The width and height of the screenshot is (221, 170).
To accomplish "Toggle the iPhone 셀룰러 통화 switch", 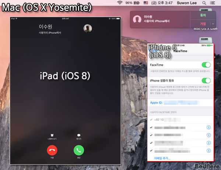I will pos(206,81).
